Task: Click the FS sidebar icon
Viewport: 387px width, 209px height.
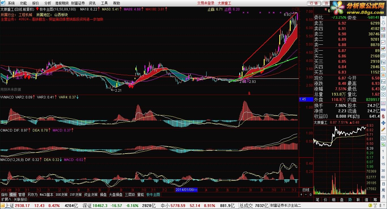Action: coord(383,138)
